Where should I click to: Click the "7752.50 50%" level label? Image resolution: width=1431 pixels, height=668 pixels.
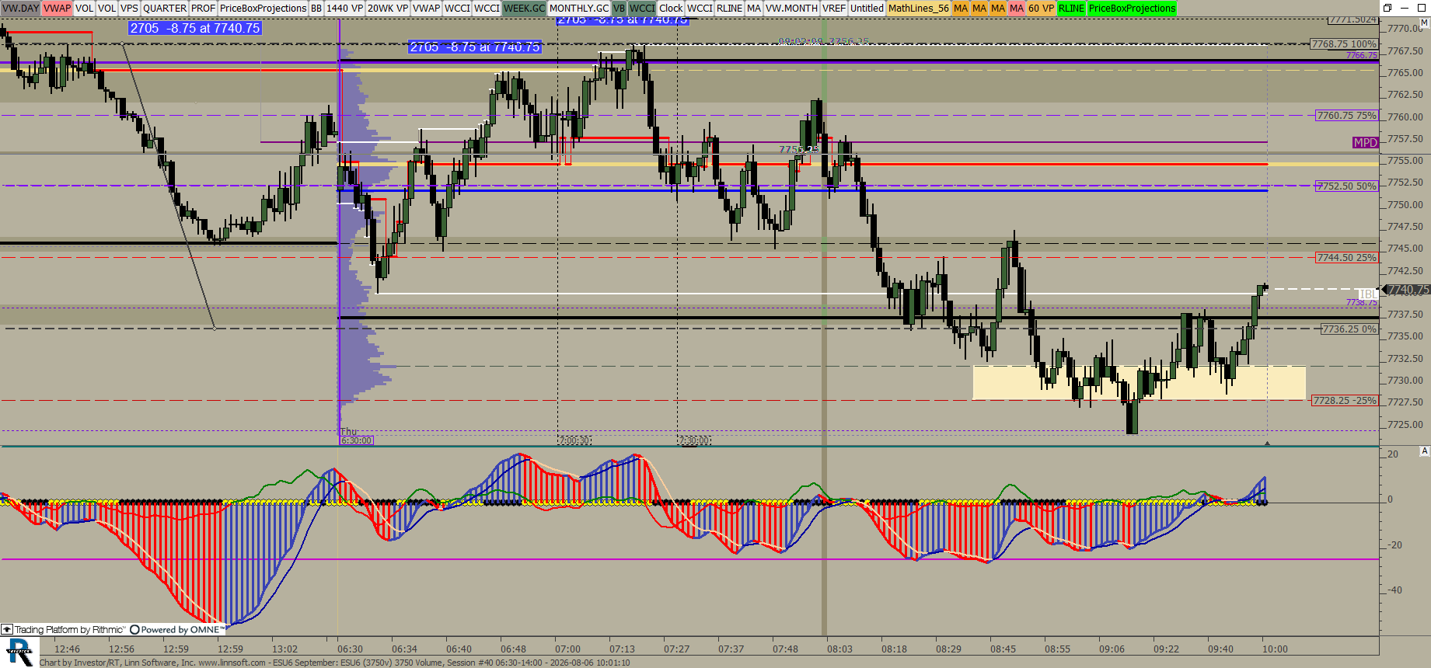pyautogui.click(x=1347, y=186)
